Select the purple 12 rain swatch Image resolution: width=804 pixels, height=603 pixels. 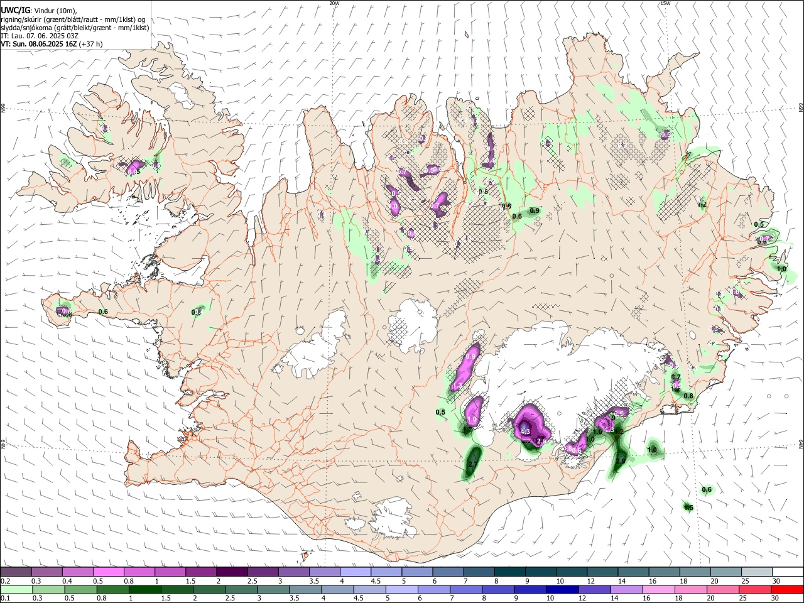tap(594, 589)
